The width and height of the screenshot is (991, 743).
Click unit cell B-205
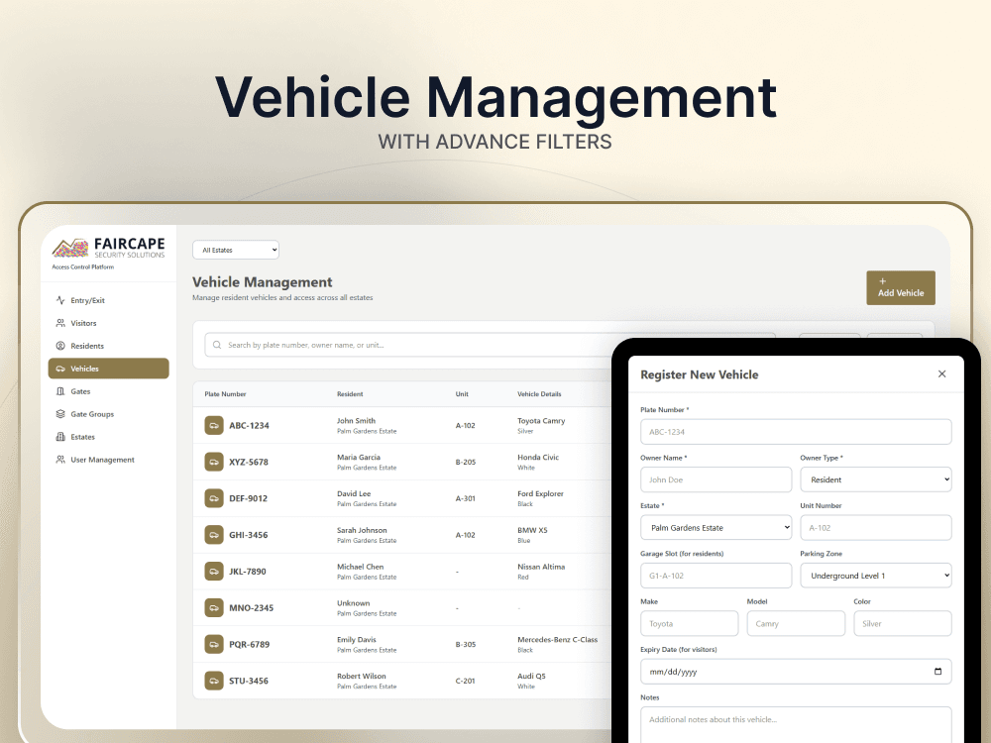click(465, 462)
